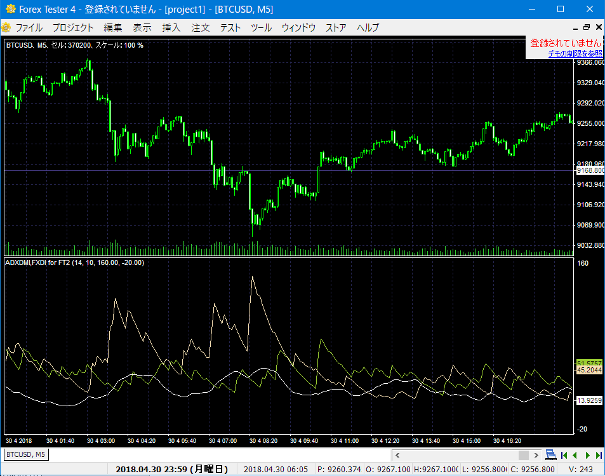
Task: Open the テスト menu
Action: pyautogui.click(x=230, y=27)
